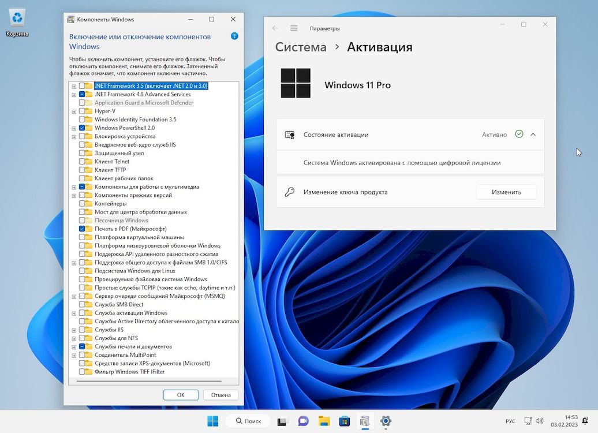Uncheck Print to PDF (Microsoft) checkbox
This screenshot has width=598, height=433.
(82, 229)
